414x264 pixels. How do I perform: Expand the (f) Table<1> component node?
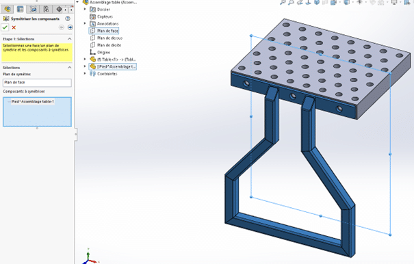click(x=85, y=60)
